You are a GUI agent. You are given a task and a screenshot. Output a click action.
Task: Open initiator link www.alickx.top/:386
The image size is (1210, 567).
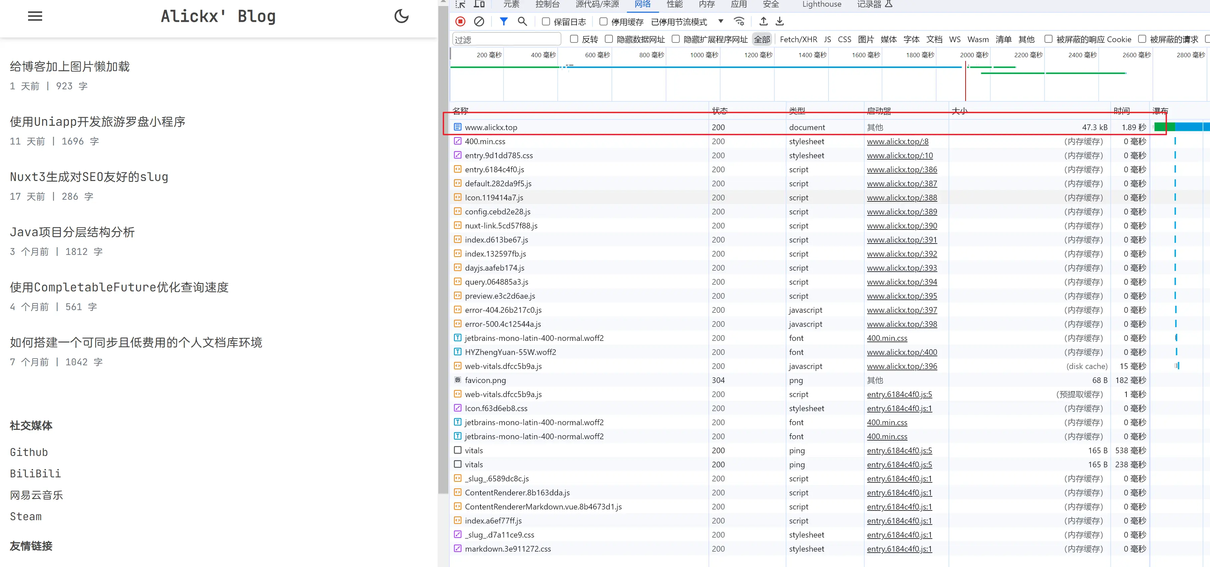click(x=901, y=169)
